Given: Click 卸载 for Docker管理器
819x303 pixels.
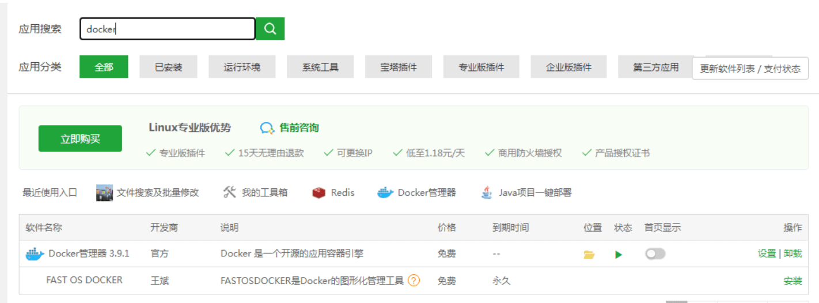Looking at the screenshot, I should (x=793, y=253).
